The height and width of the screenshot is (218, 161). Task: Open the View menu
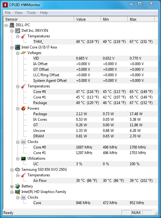(19, 13)
